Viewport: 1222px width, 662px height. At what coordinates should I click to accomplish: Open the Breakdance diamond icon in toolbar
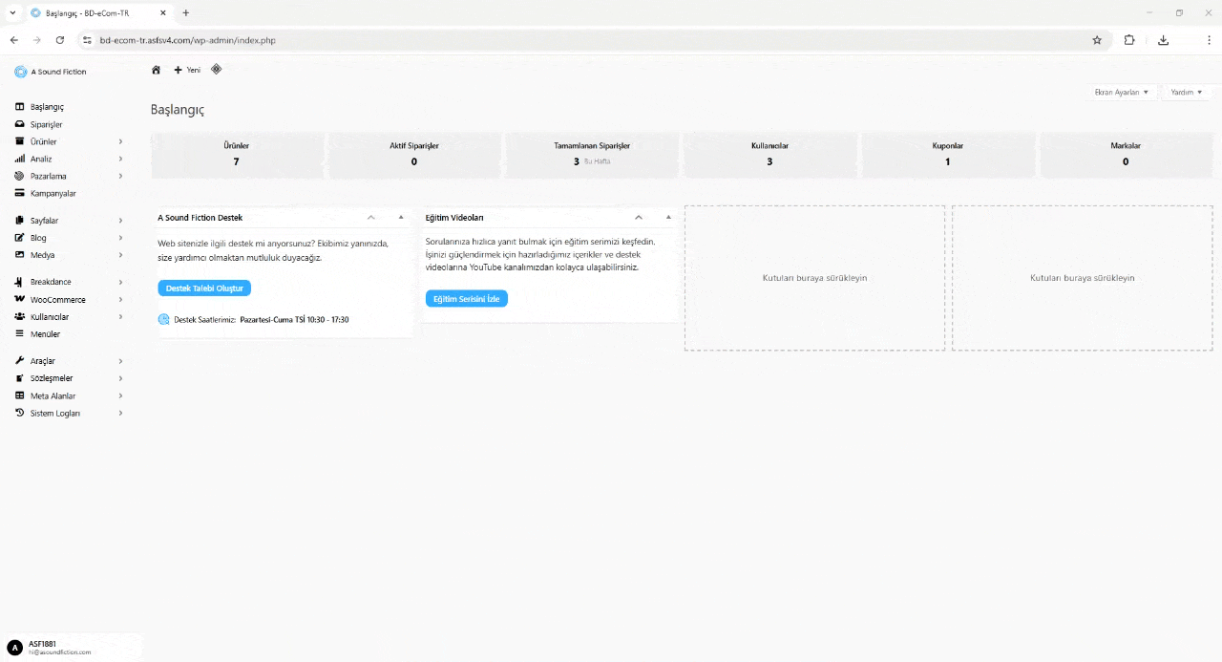216,69
